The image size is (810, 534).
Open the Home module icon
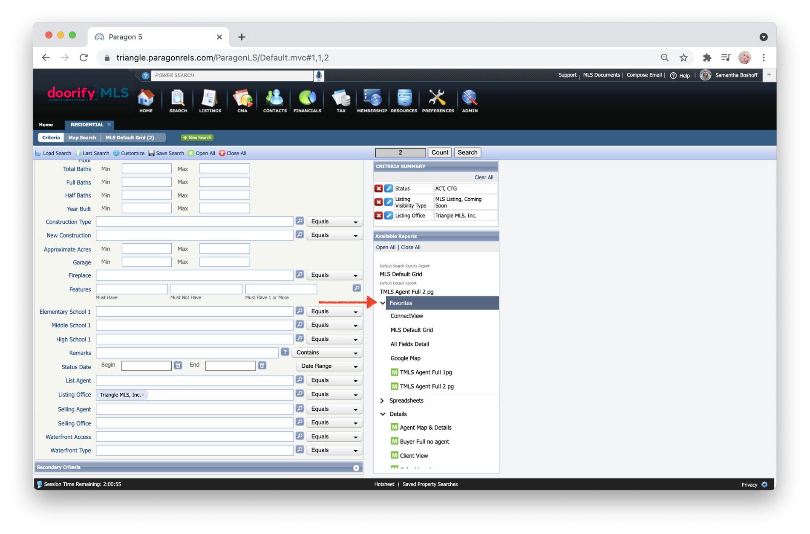[146, 101]
